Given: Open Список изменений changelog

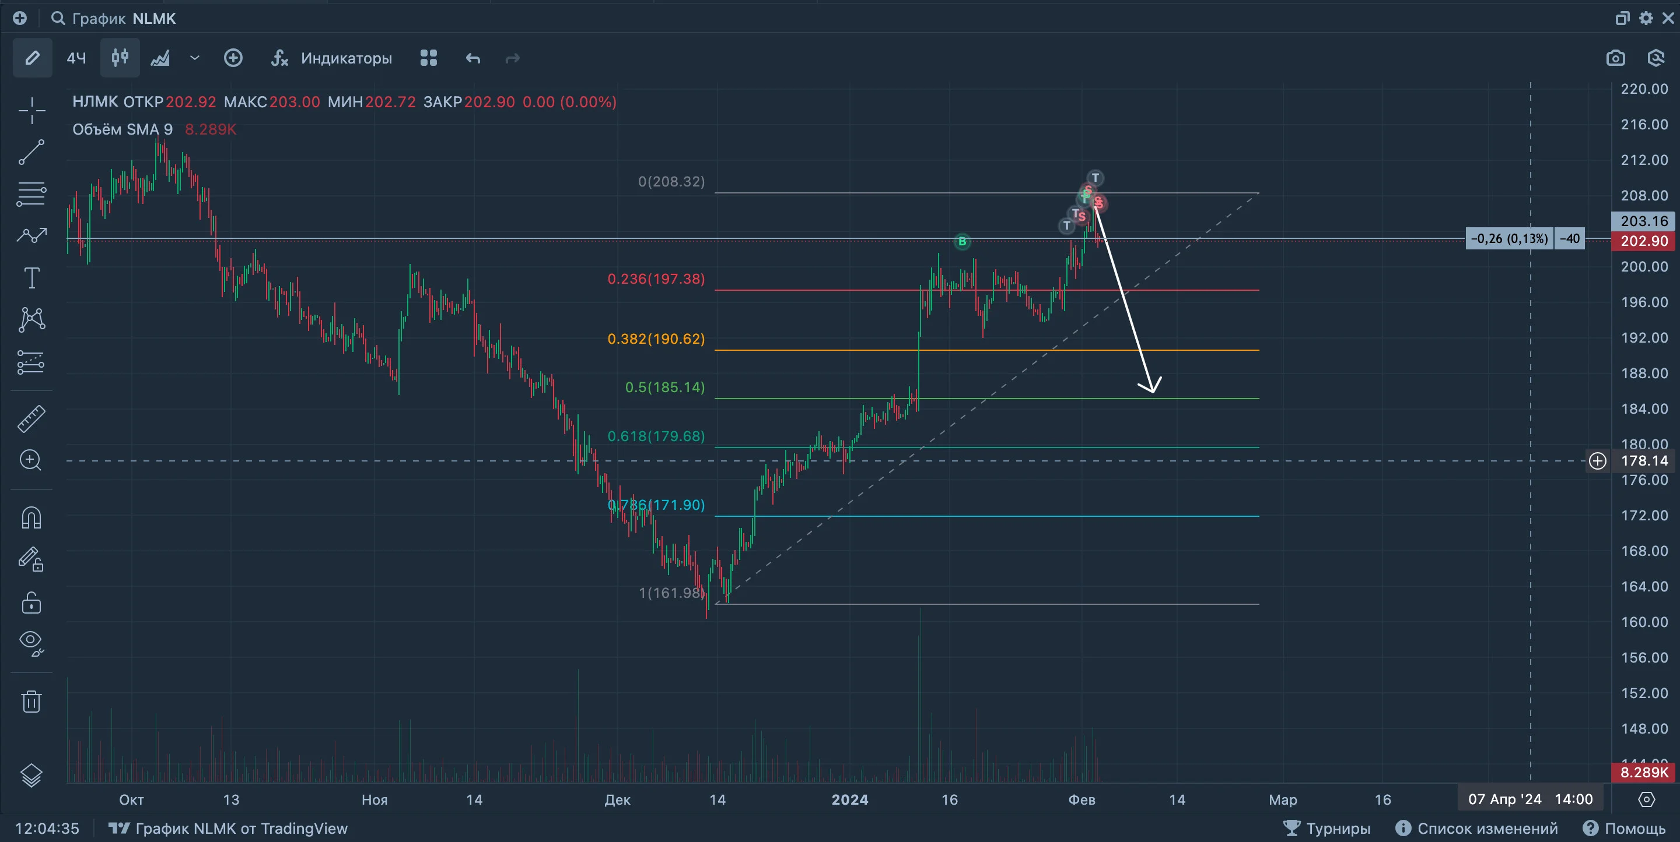Looking at the screenshot, I should pos(1476,829).
